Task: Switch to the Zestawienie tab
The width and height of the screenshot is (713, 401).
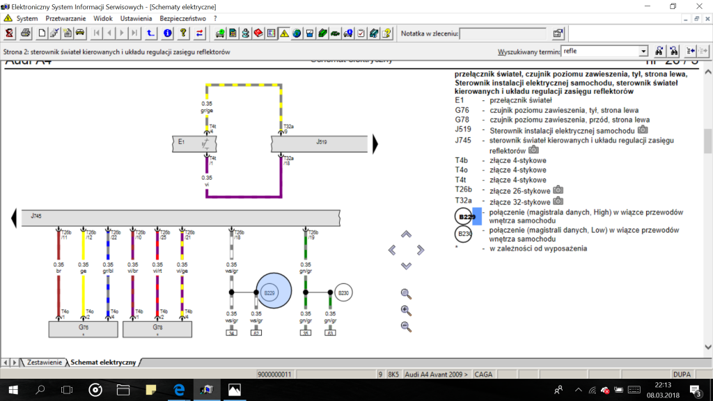Action: 44,362
